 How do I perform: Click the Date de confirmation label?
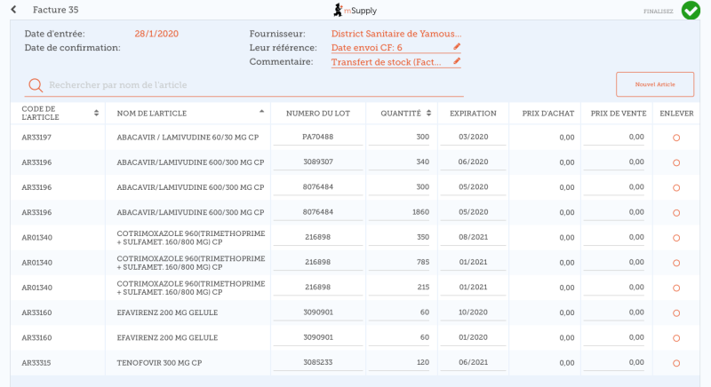73,48
